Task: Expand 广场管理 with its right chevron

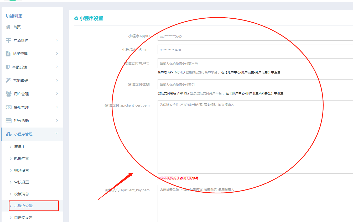Action: (57, 40)
